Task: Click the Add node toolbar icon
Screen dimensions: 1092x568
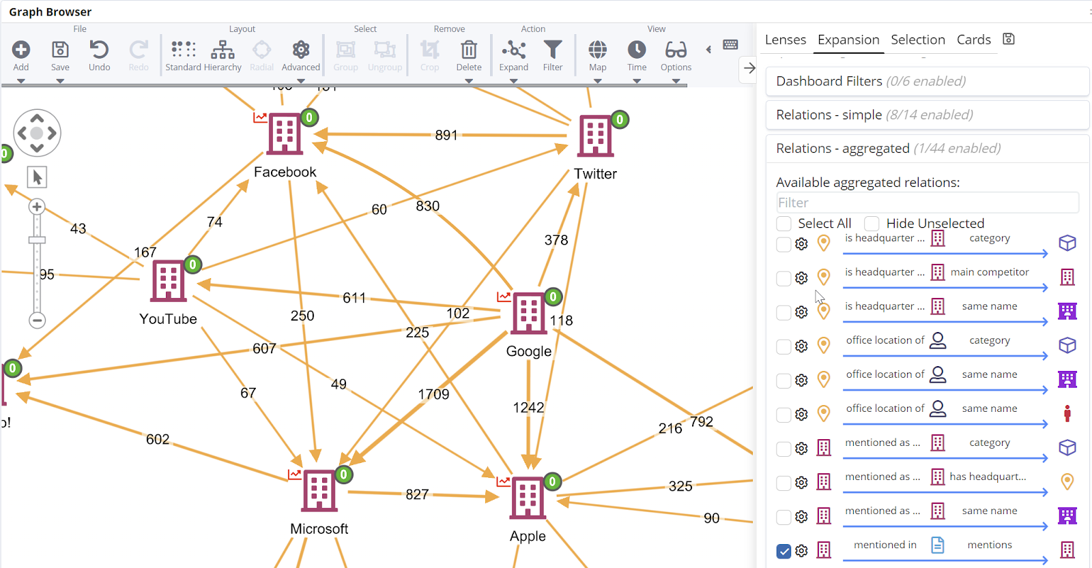Action: 21,50
